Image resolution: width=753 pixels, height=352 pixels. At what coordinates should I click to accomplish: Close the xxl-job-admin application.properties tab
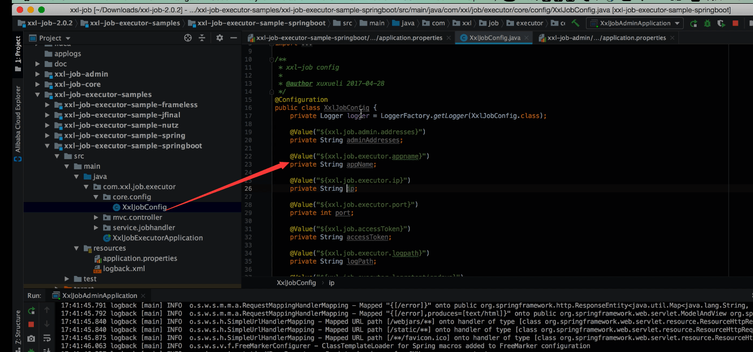[672, 38]
